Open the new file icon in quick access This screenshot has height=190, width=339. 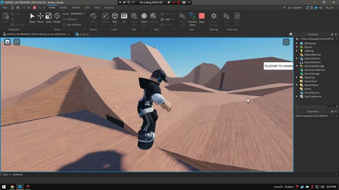(x=12, y=8)
